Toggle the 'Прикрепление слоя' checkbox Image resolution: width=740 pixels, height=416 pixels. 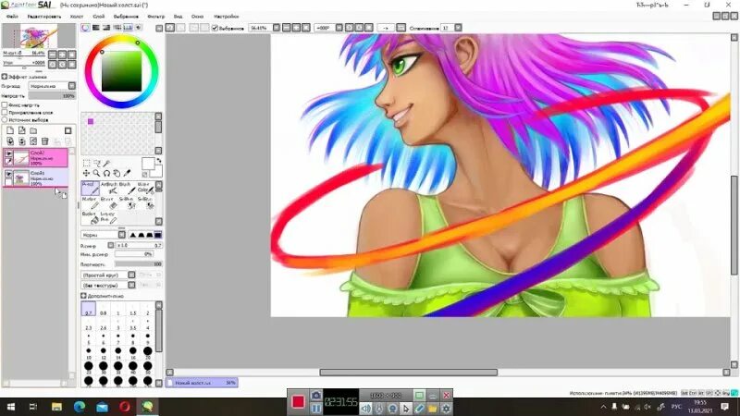point(5,112)
